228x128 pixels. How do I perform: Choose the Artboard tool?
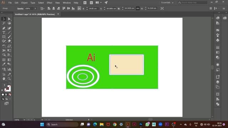(4, 74)
